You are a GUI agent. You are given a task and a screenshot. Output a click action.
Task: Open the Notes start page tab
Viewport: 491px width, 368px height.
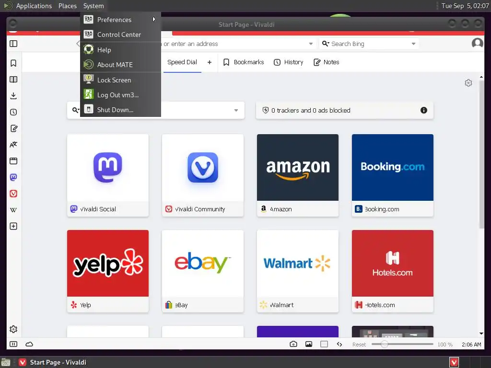click(x=326, y=62)
